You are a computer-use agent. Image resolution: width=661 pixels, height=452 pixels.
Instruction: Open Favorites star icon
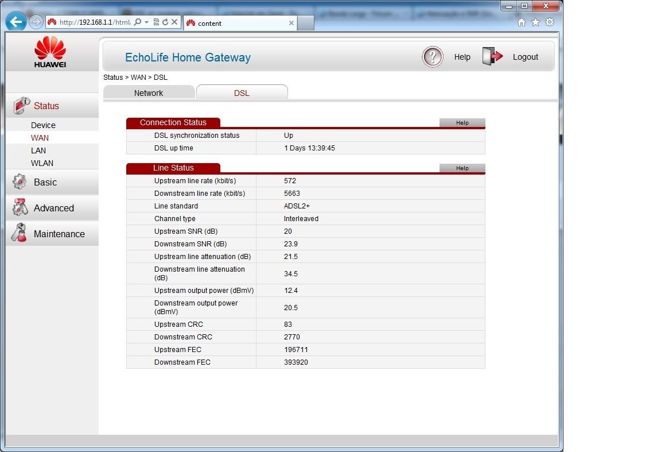pos(535,22)
